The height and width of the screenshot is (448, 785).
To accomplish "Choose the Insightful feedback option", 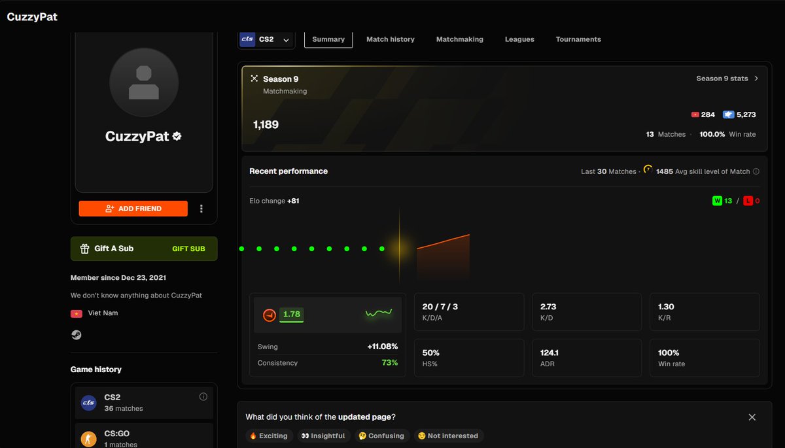I will coord(323,436).
